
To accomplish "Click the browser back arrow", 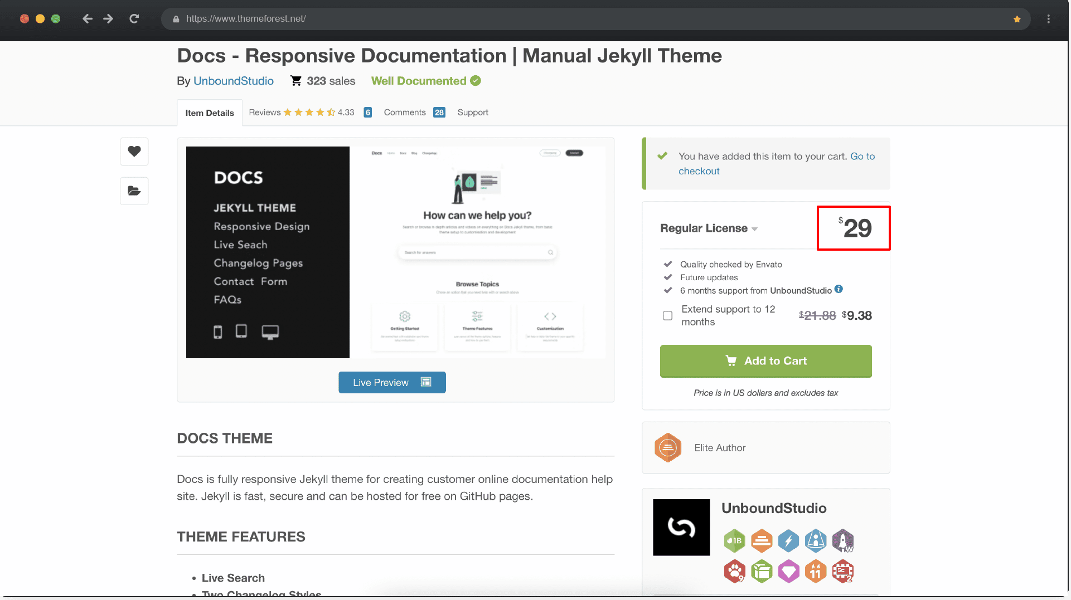I will (x=88, y=19).
